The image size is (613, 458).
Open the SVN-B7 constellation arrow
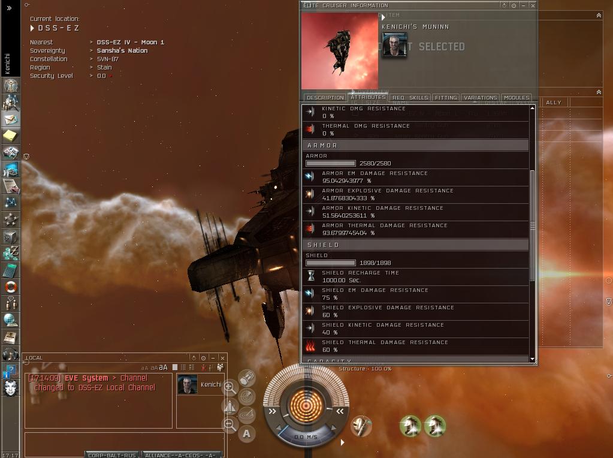coord(91,59)
